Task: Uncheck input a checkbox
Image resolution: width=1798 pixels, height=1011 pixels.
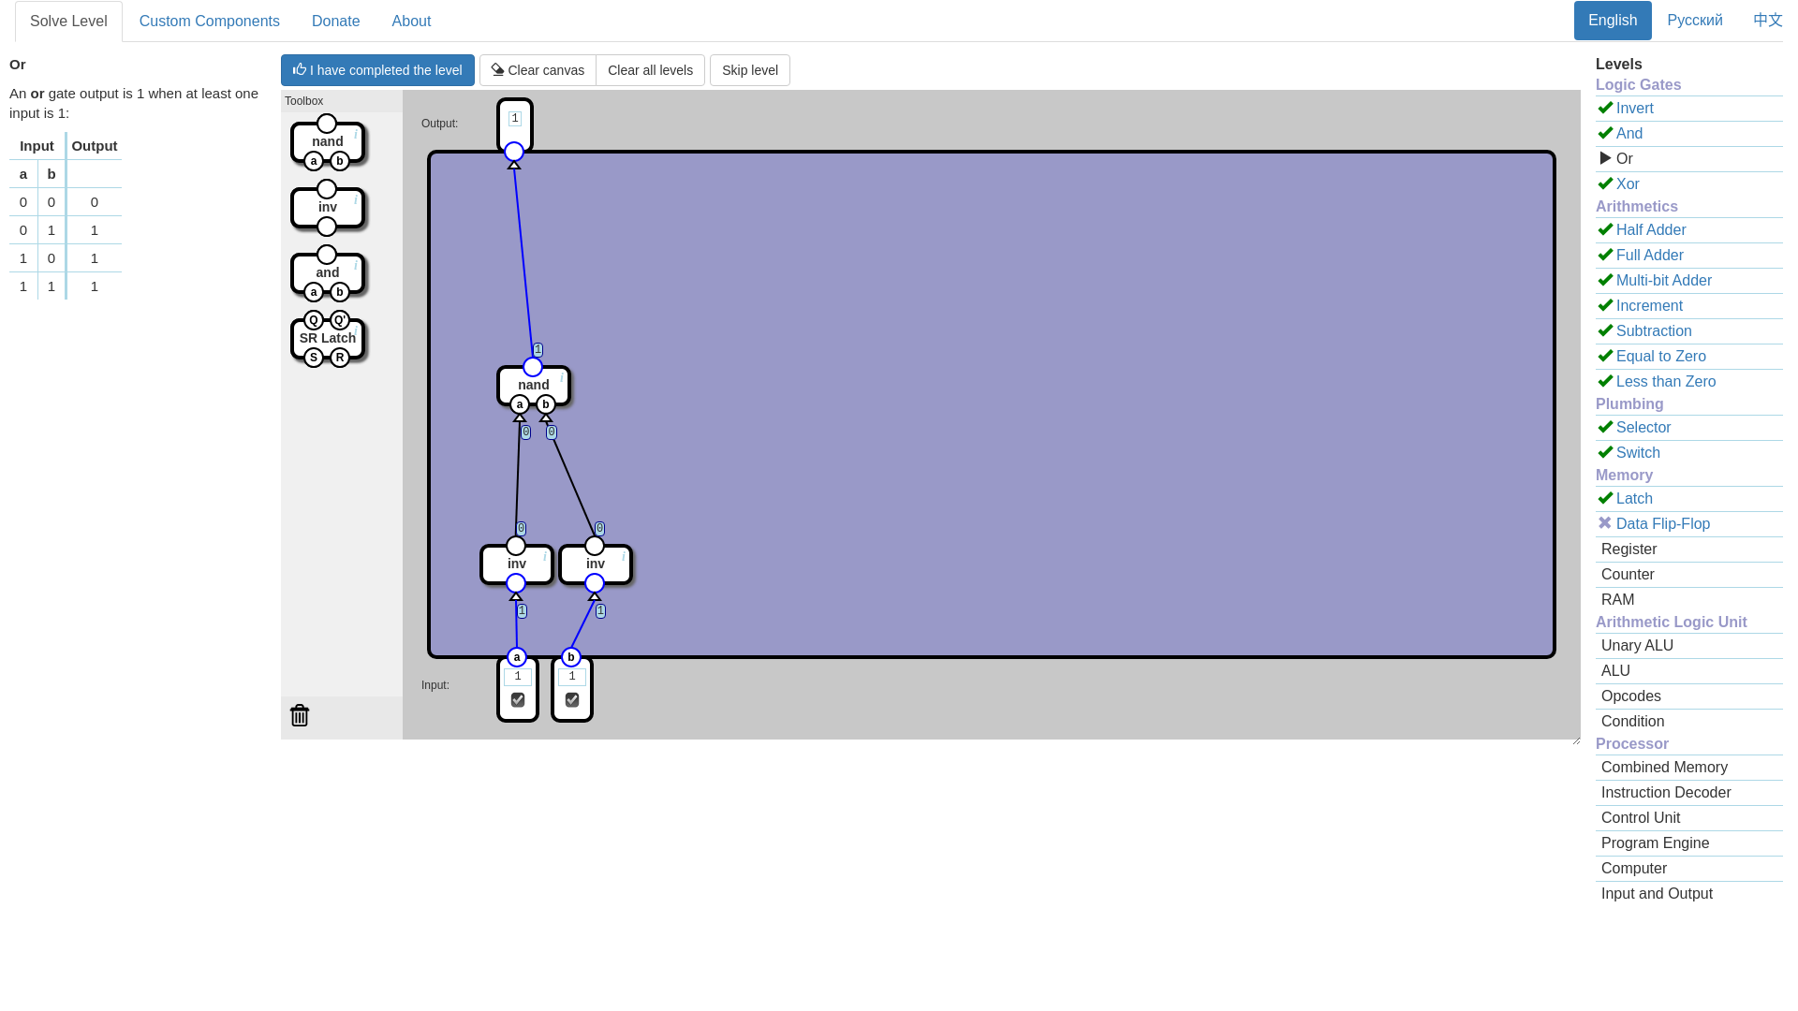Action: tap(518, 700)
